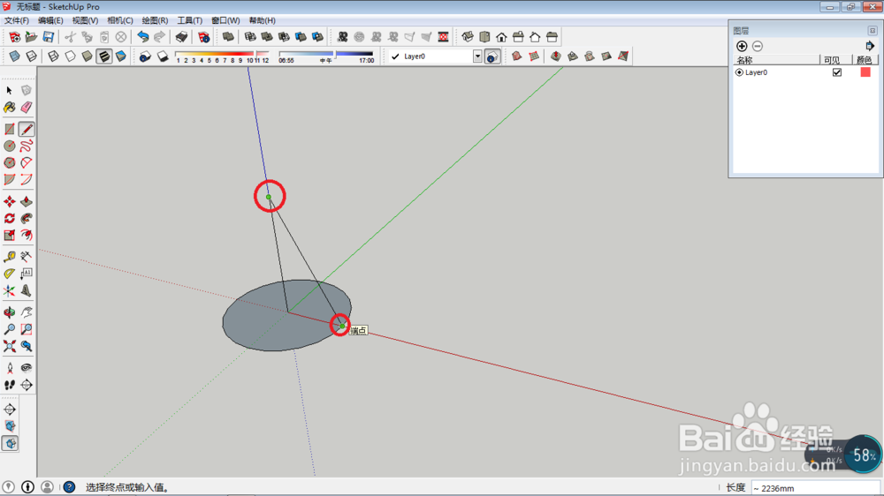
Task: Open layers panel details arrow menu
Action: point(870,46)
